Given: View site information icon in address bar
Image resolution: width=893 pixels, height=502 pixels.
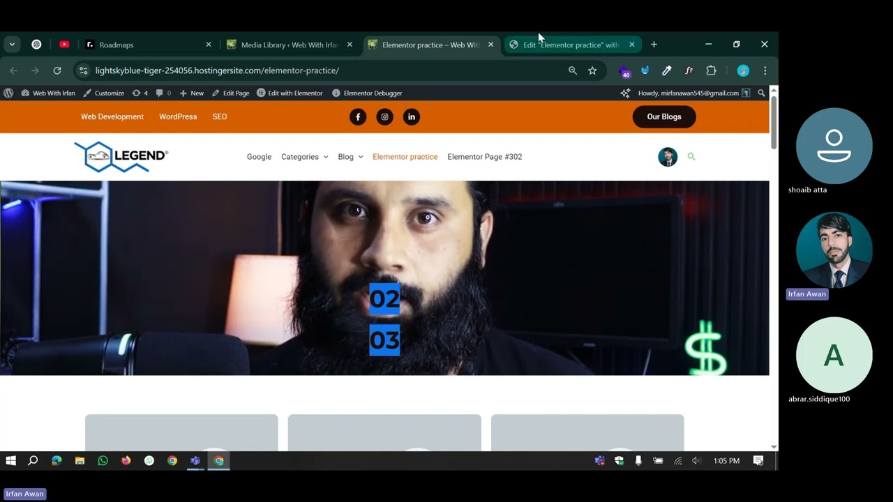Looking at the screenshot, I should [84, 70].
